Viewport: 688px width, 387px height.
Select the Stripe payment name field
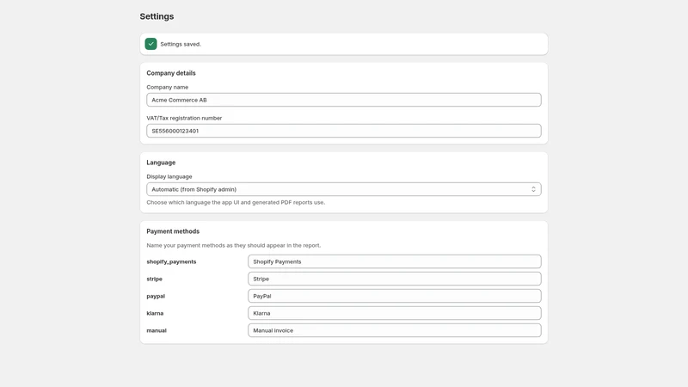click(395, 279)
